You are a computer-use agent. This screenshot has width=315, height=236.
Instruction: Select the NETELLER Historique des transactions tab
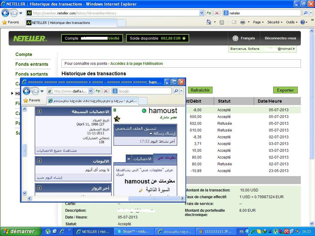point(71,23)
